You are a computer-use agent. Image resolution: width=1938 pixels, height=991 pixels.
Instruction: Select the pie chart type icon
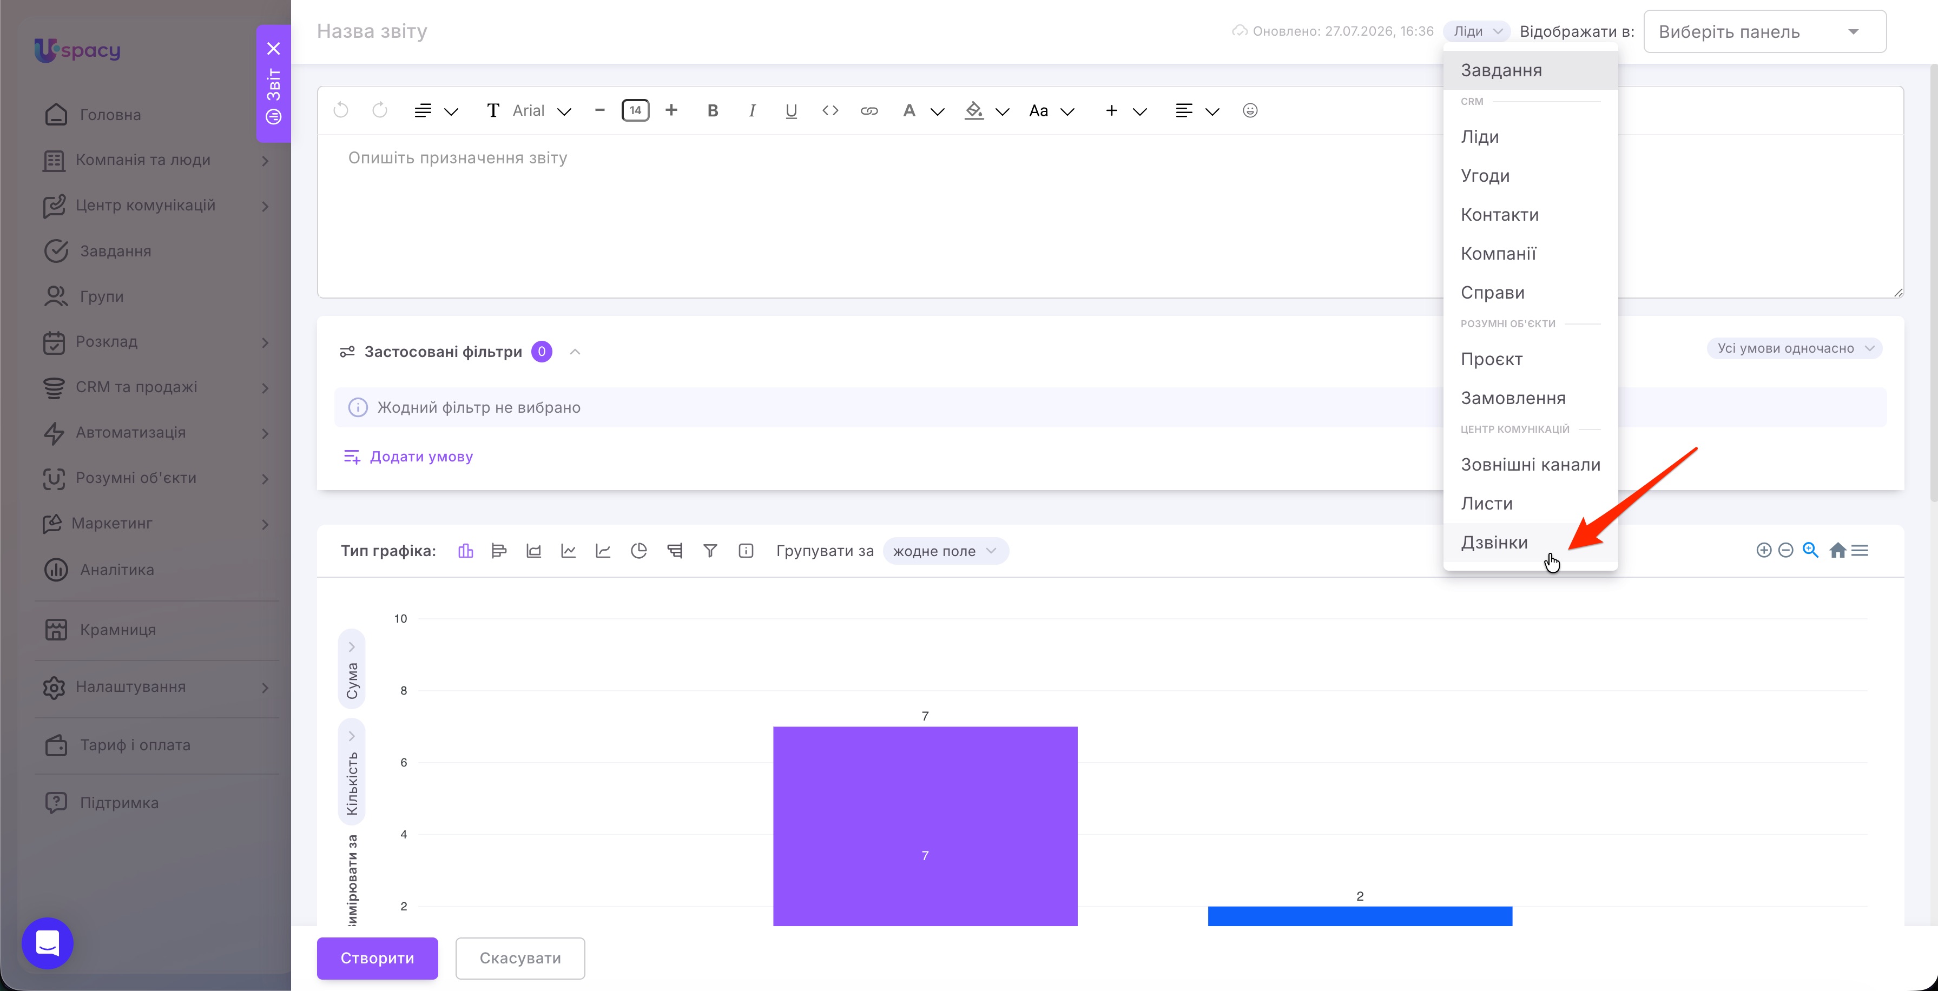click(639, 551)
